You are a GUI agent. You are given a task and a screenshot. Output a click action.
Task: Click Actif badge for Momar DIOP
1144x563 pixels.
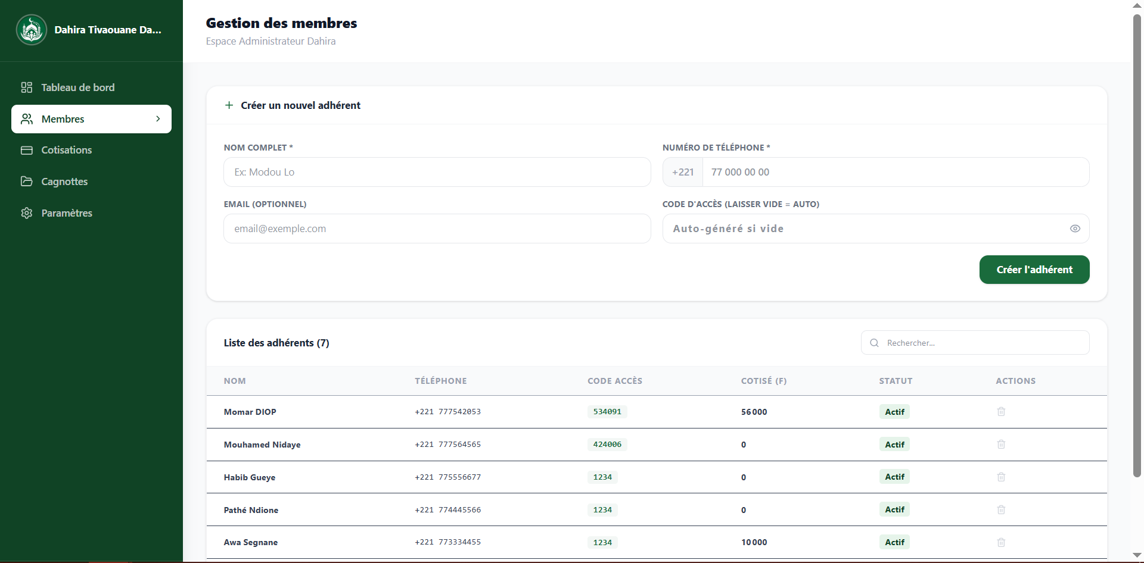pos(894,412)
